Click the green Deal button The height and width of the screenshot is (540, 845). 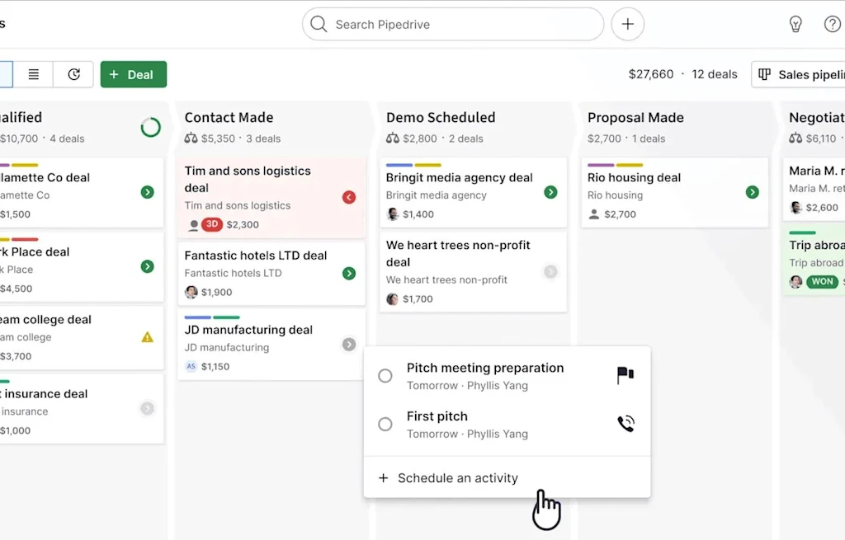(133, 73)
